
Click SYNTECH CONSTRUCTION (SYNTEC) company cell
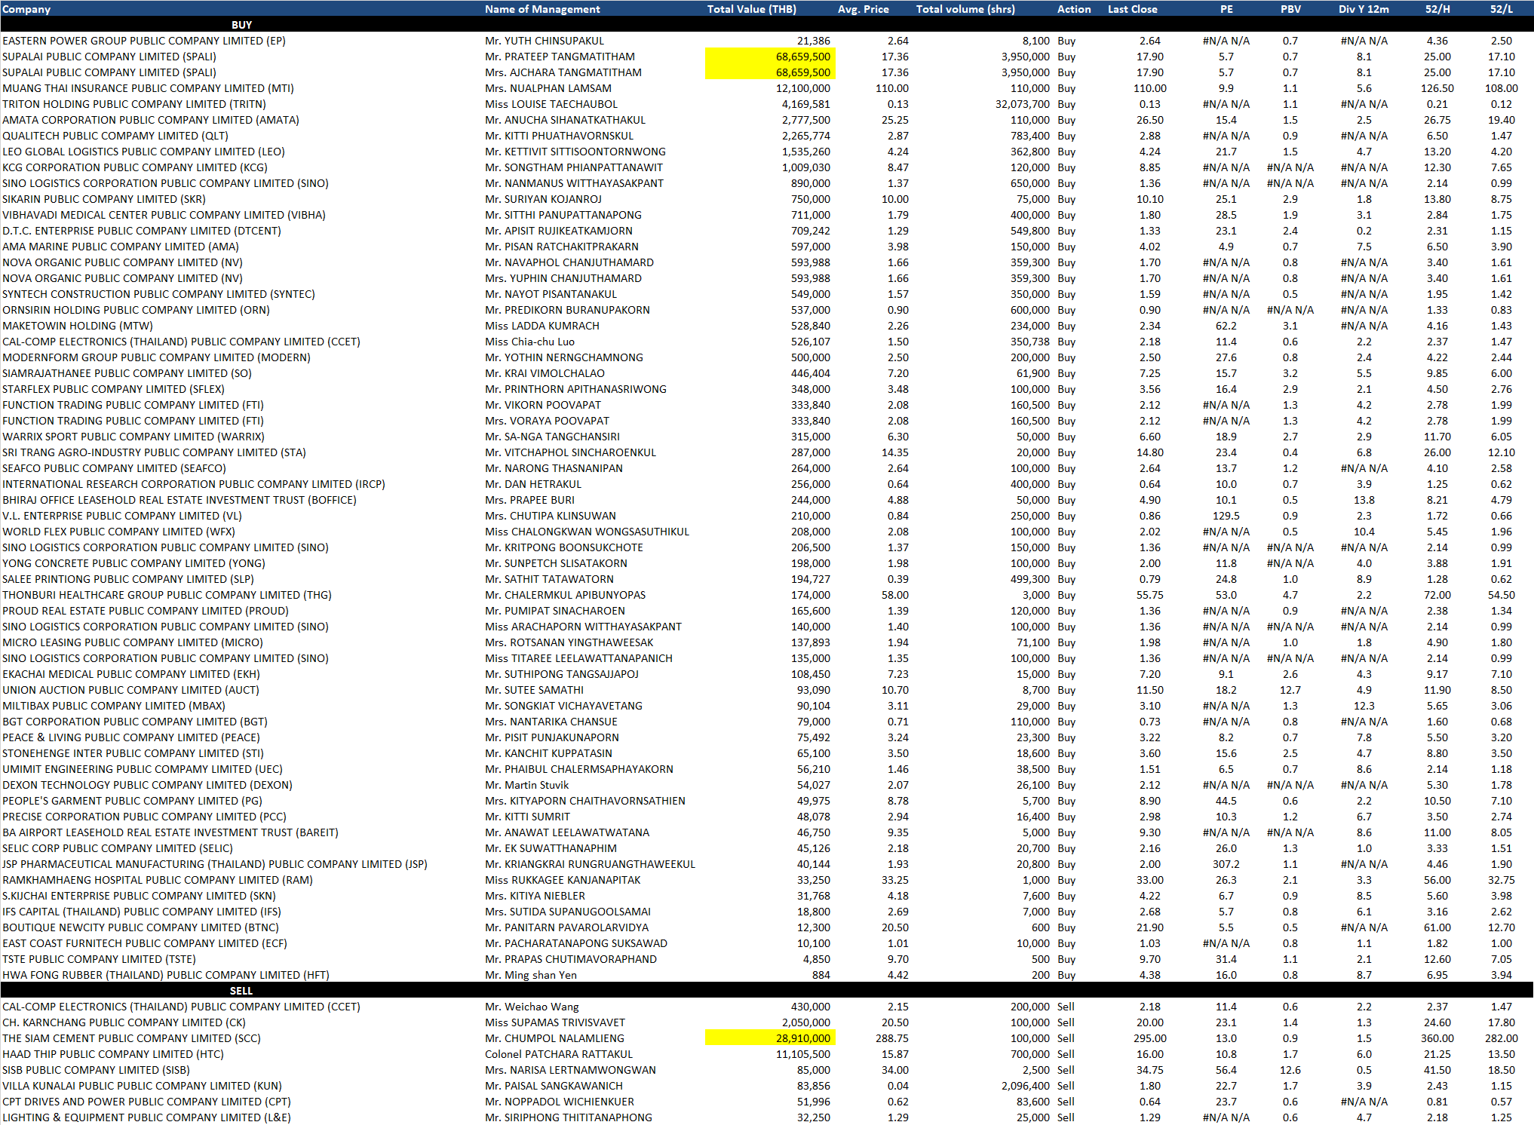(158, 294)
